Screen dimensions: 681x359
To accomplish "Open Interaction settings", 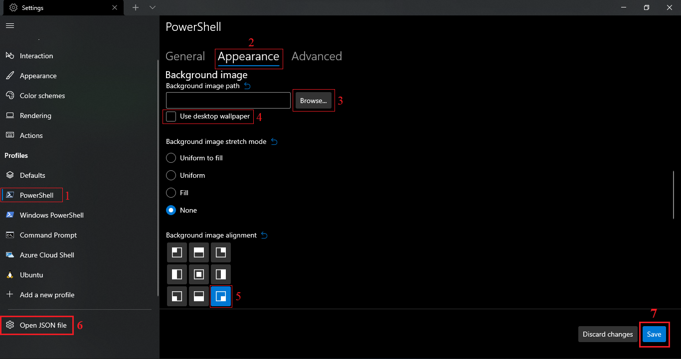I will coord(79,56).
